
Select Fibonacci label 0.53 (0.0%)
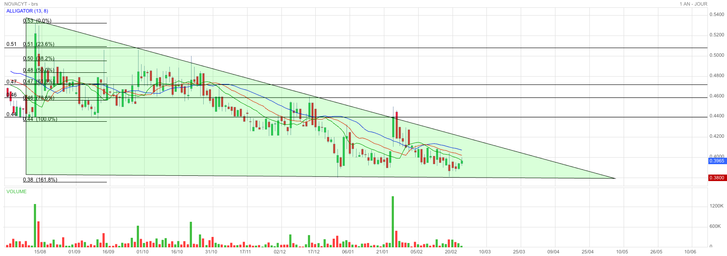pos(37,20)
